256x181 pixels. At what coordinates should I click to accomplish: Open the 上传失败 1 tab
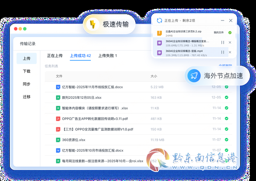click(108, 56)
